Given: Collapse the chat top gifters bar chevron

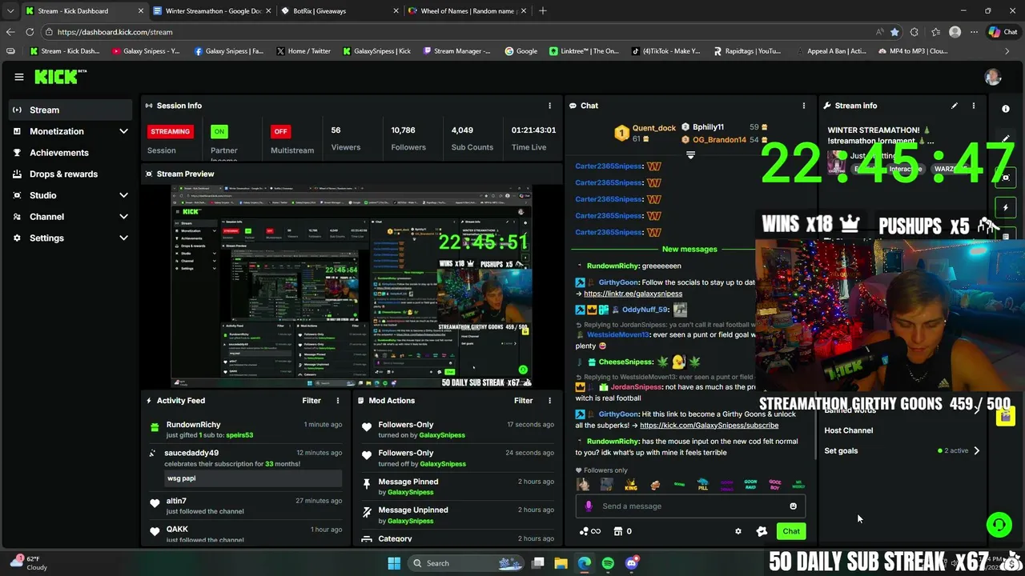Looking at the screenshot, I should (x=690, y=155).
